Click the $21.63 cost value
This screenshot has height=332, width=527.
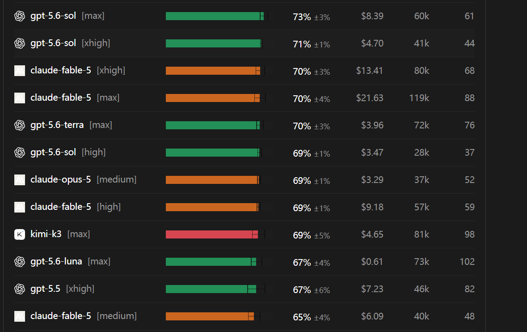370,98
